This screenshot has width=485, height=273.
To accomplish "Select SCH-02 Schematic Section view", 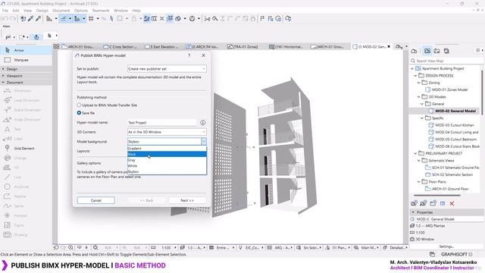I will pyautogui.click(x=452, y=174).
